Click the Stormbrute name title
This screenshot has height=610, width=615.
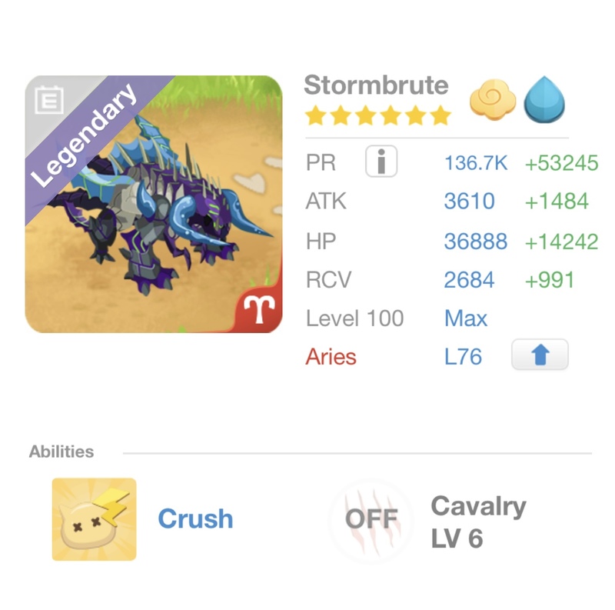click(376, 85)
